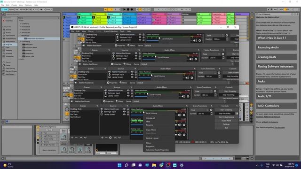This screenshot has width=301, height=169.
Task: Open Packs under Places in browser
Action: tap(7, 65)
